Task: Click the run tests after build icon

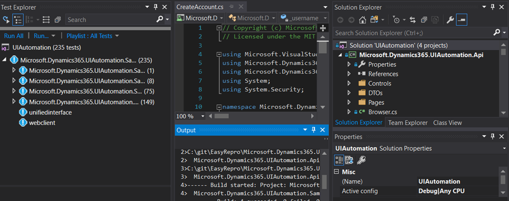Action: pos(6,19)
